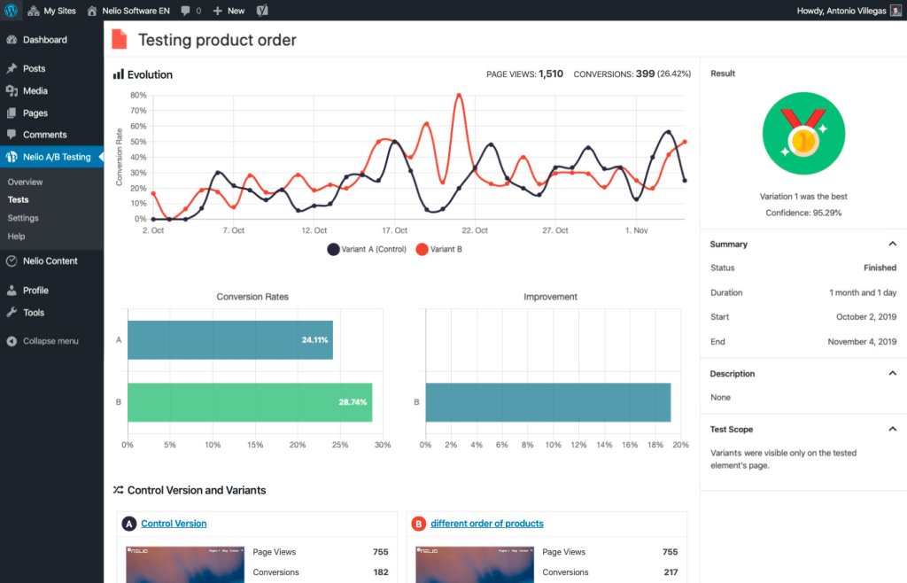Click the winner medal result icon
The image size is (907, 583).
[x=803, y=134]
